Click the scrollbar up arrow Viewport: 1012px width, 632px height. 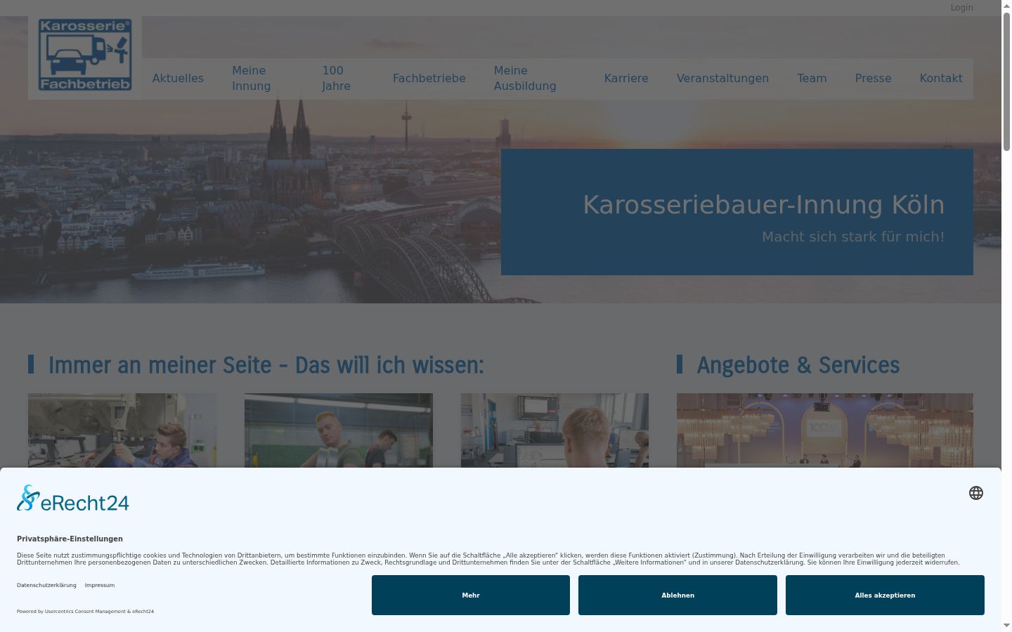1006,6
